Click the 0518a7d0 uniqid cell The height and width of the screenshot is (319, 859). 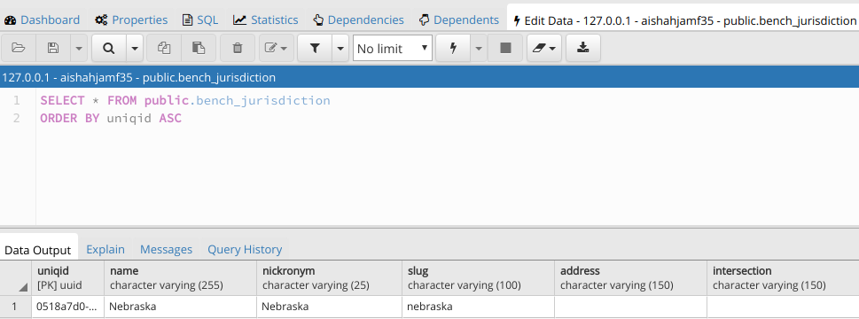(68, 307)
